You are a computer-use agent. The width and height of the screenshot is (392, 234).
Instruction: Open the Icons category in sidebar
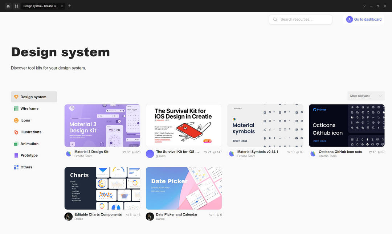pos(16,120)
